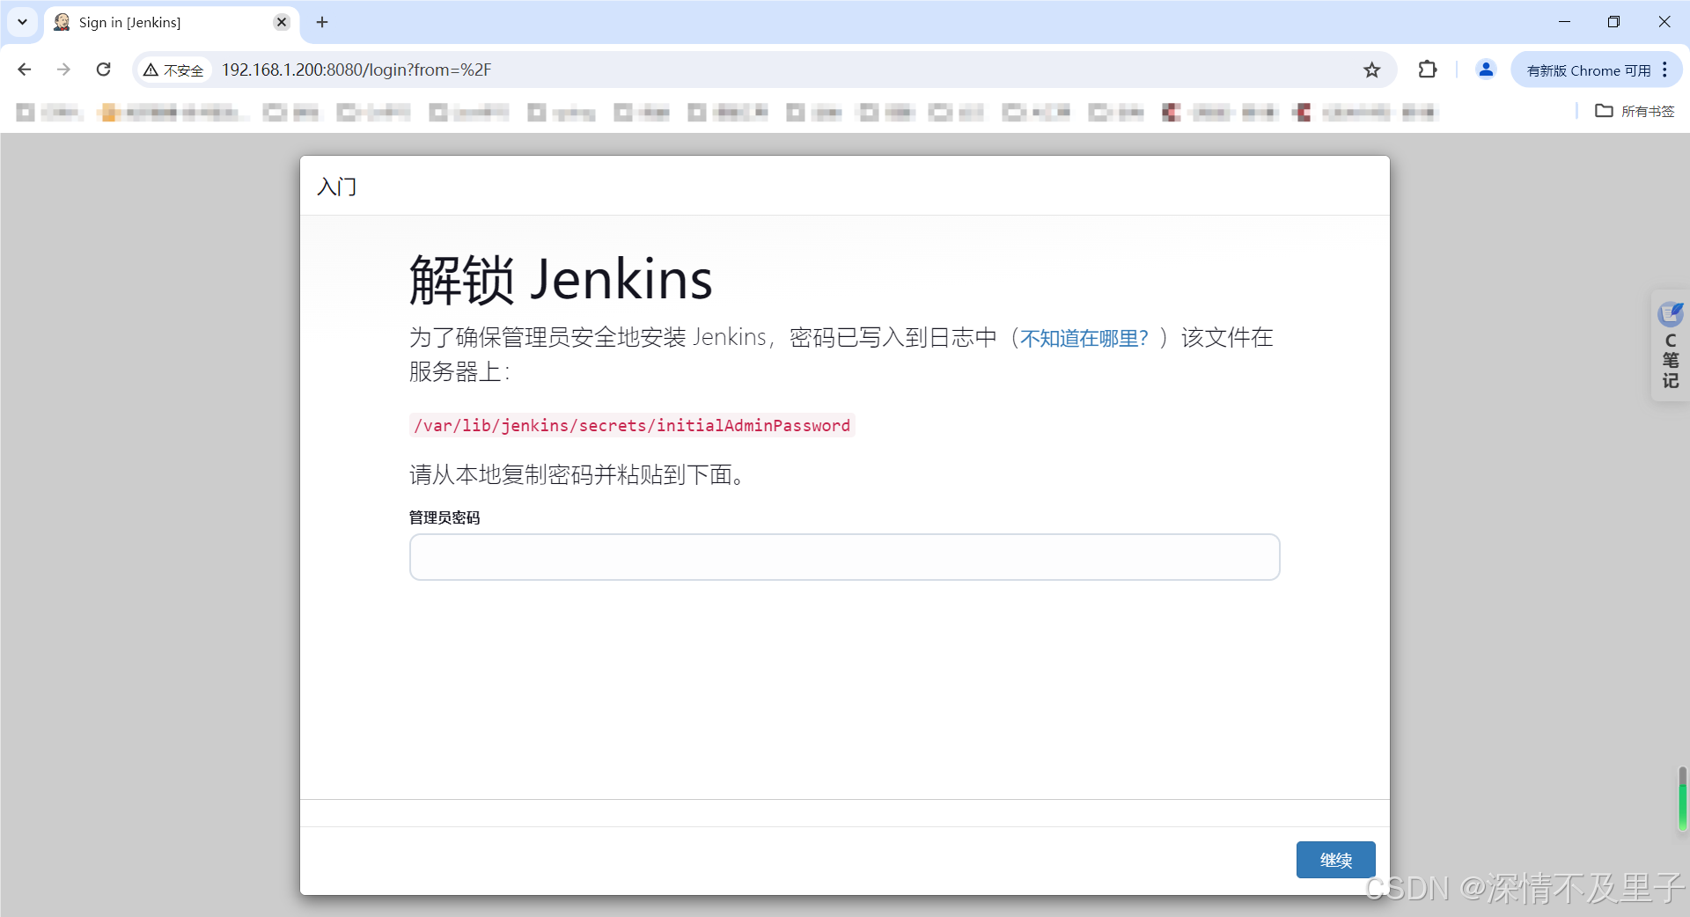Restore down the Chrome window
This screenshot has width=1690, height=917.
(x=1613, y=22)
